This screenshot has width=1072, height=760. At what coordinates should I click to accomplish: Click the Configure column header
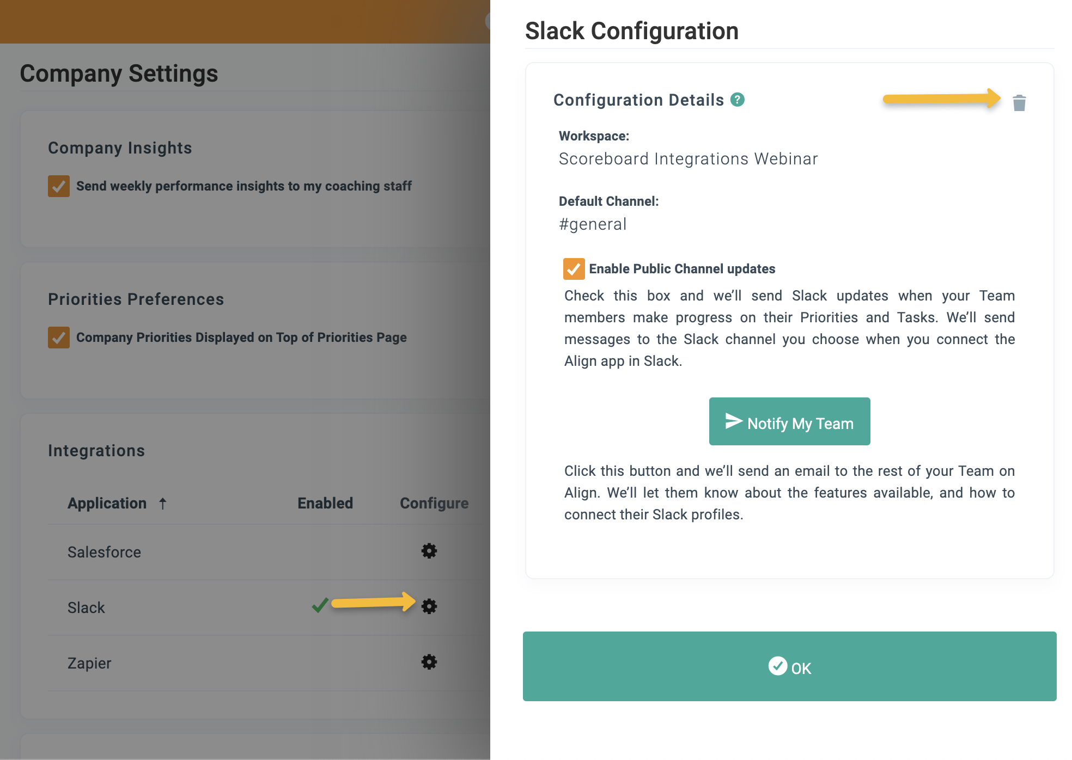(x=434, y=503)
